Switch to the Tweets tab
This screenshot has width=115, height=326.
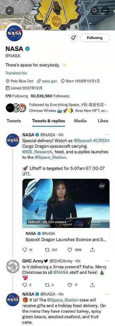(14, 121)
